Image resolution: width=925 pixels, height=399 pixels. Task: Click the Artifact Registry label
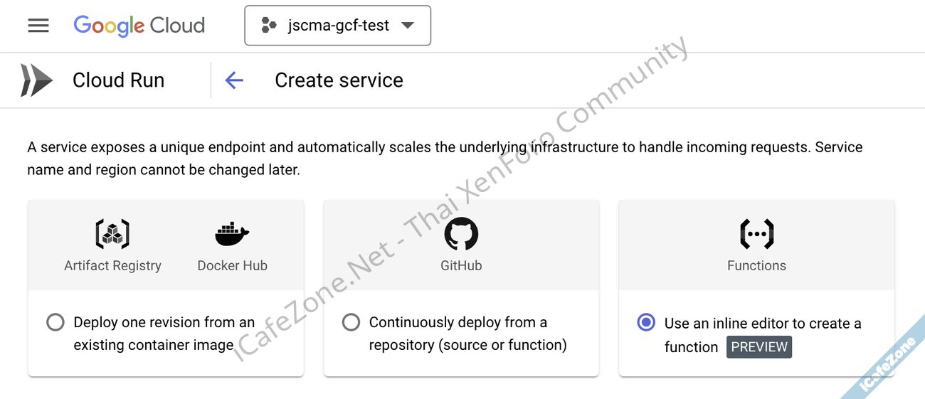point(112,265)
